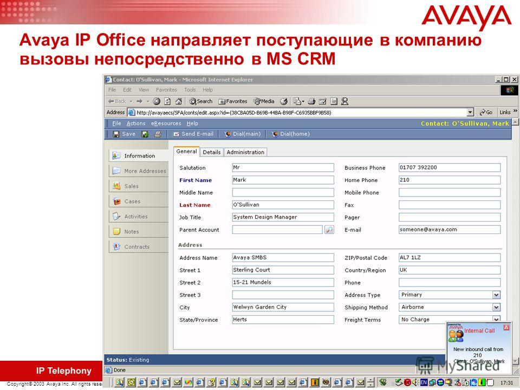Viewport: 520px width, 390px height.
Task: Open the Contracts section
Action: [139, 247]
